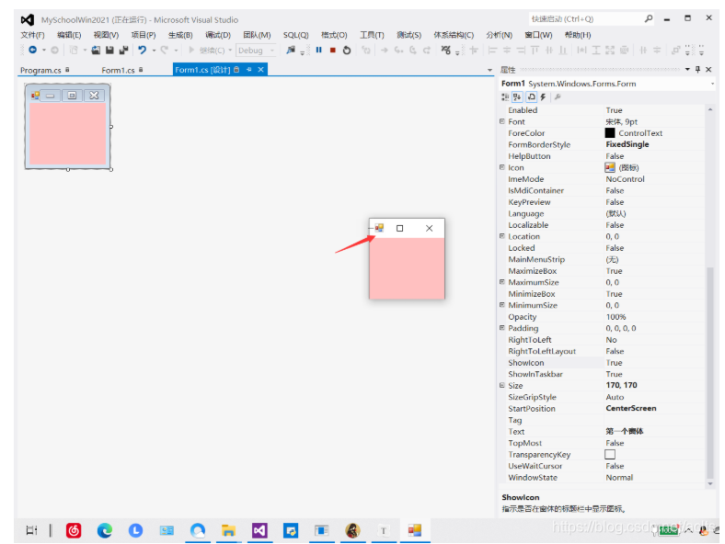Open Microsoft Edge from the taskbar
The height and width of the screenshot is (544, 725).
[x=105, y=530]
